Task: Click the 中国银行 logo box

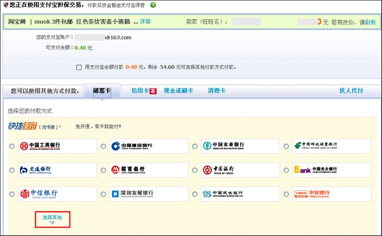Action: tap(240, 170)
